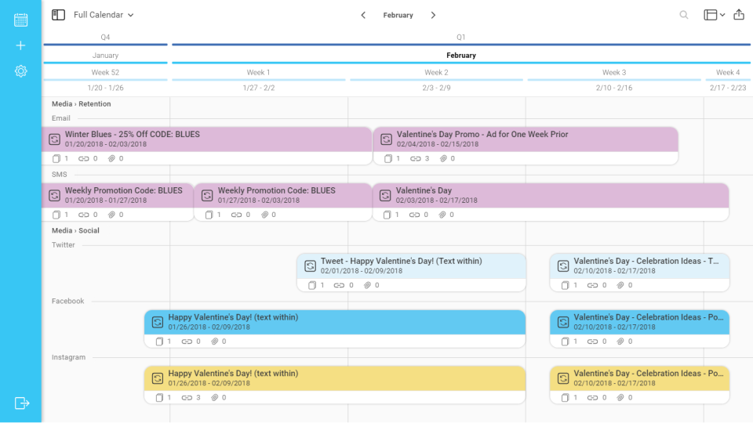Click dates 02/04/2018 - 02/15/2018

point(438,144)
